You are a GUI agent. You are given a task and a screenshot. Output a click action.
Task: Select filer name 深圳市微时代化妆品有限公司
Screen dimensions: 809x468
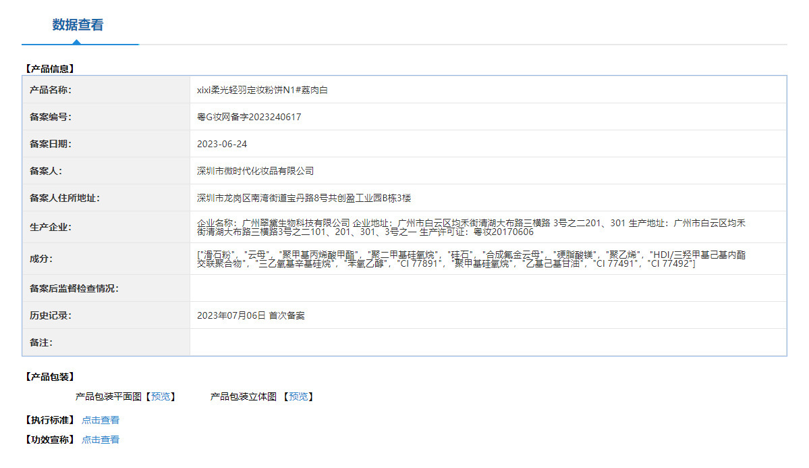(x=256, y=170)
